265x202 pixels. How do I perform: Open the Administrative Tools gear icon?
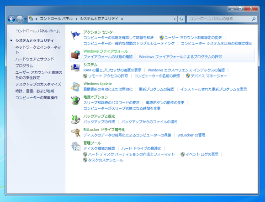[x=75, y=146]
